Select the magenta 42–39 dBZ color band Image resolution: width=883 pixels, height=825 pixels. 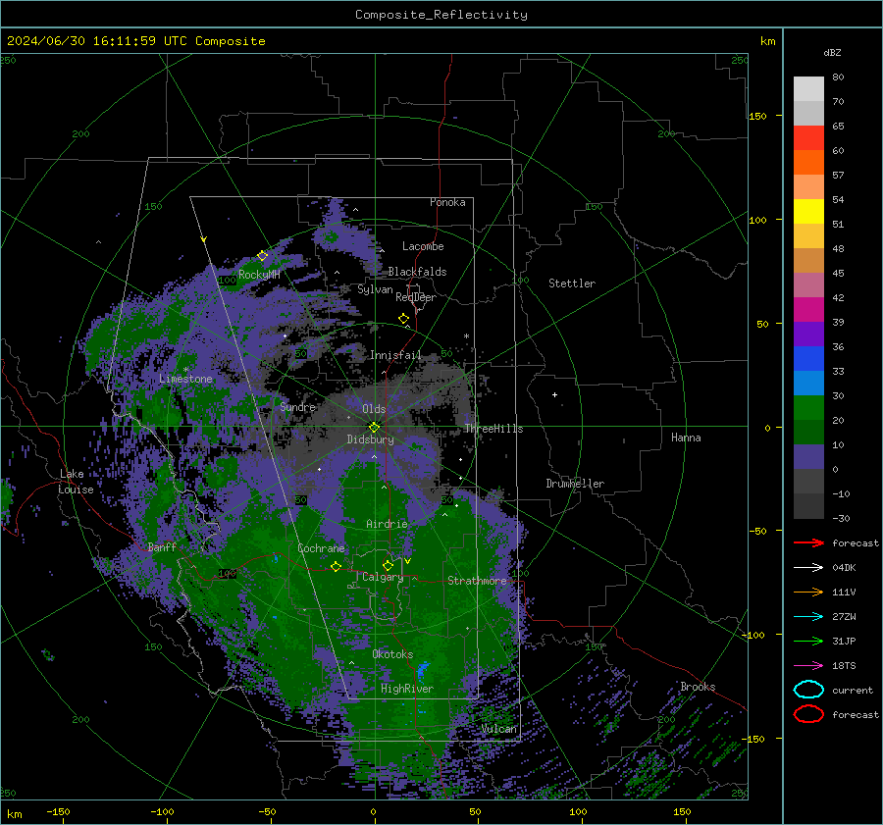(808, 310)
